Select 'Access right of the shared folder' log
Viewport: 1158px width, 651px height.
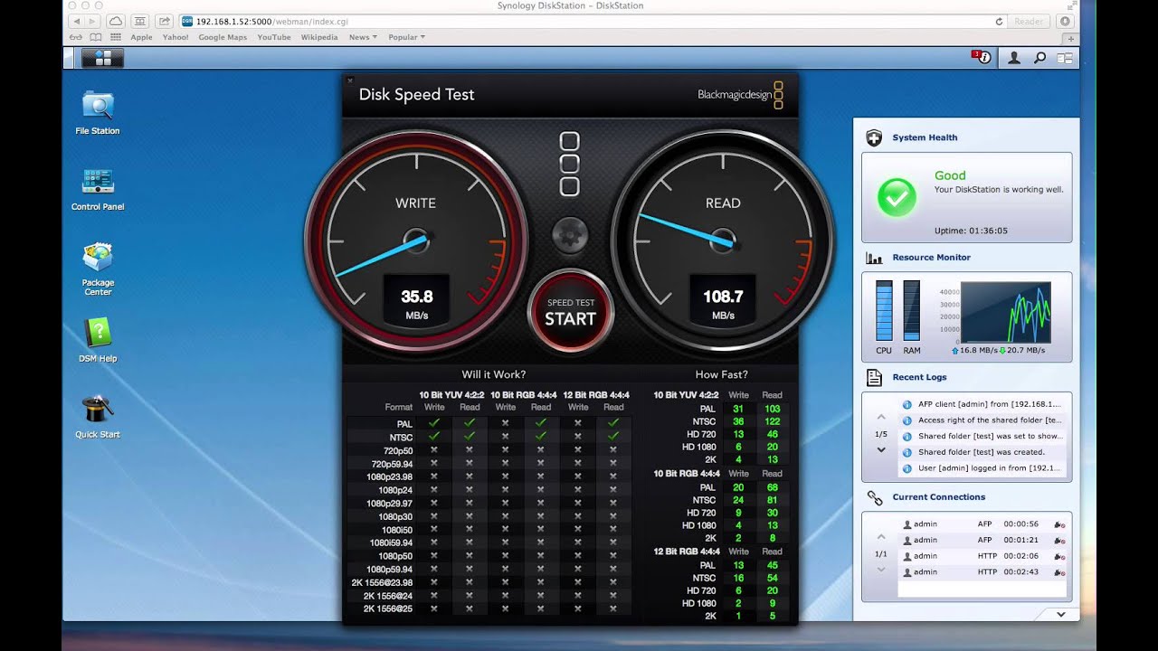click(983, 420)
